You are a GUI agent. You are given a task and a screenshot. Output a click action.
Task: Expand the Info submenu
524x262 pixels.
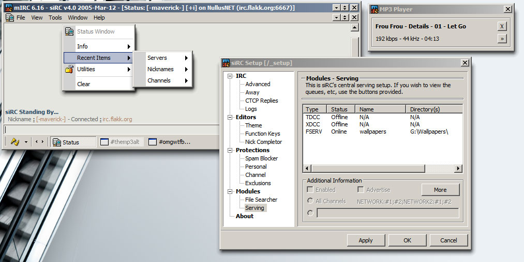(99, 46)
